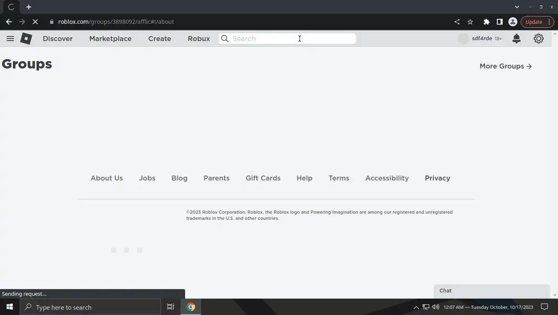This screenshot has height=315, width=558.
Task: Open the Privacy footer link
Action: point(437,178)
